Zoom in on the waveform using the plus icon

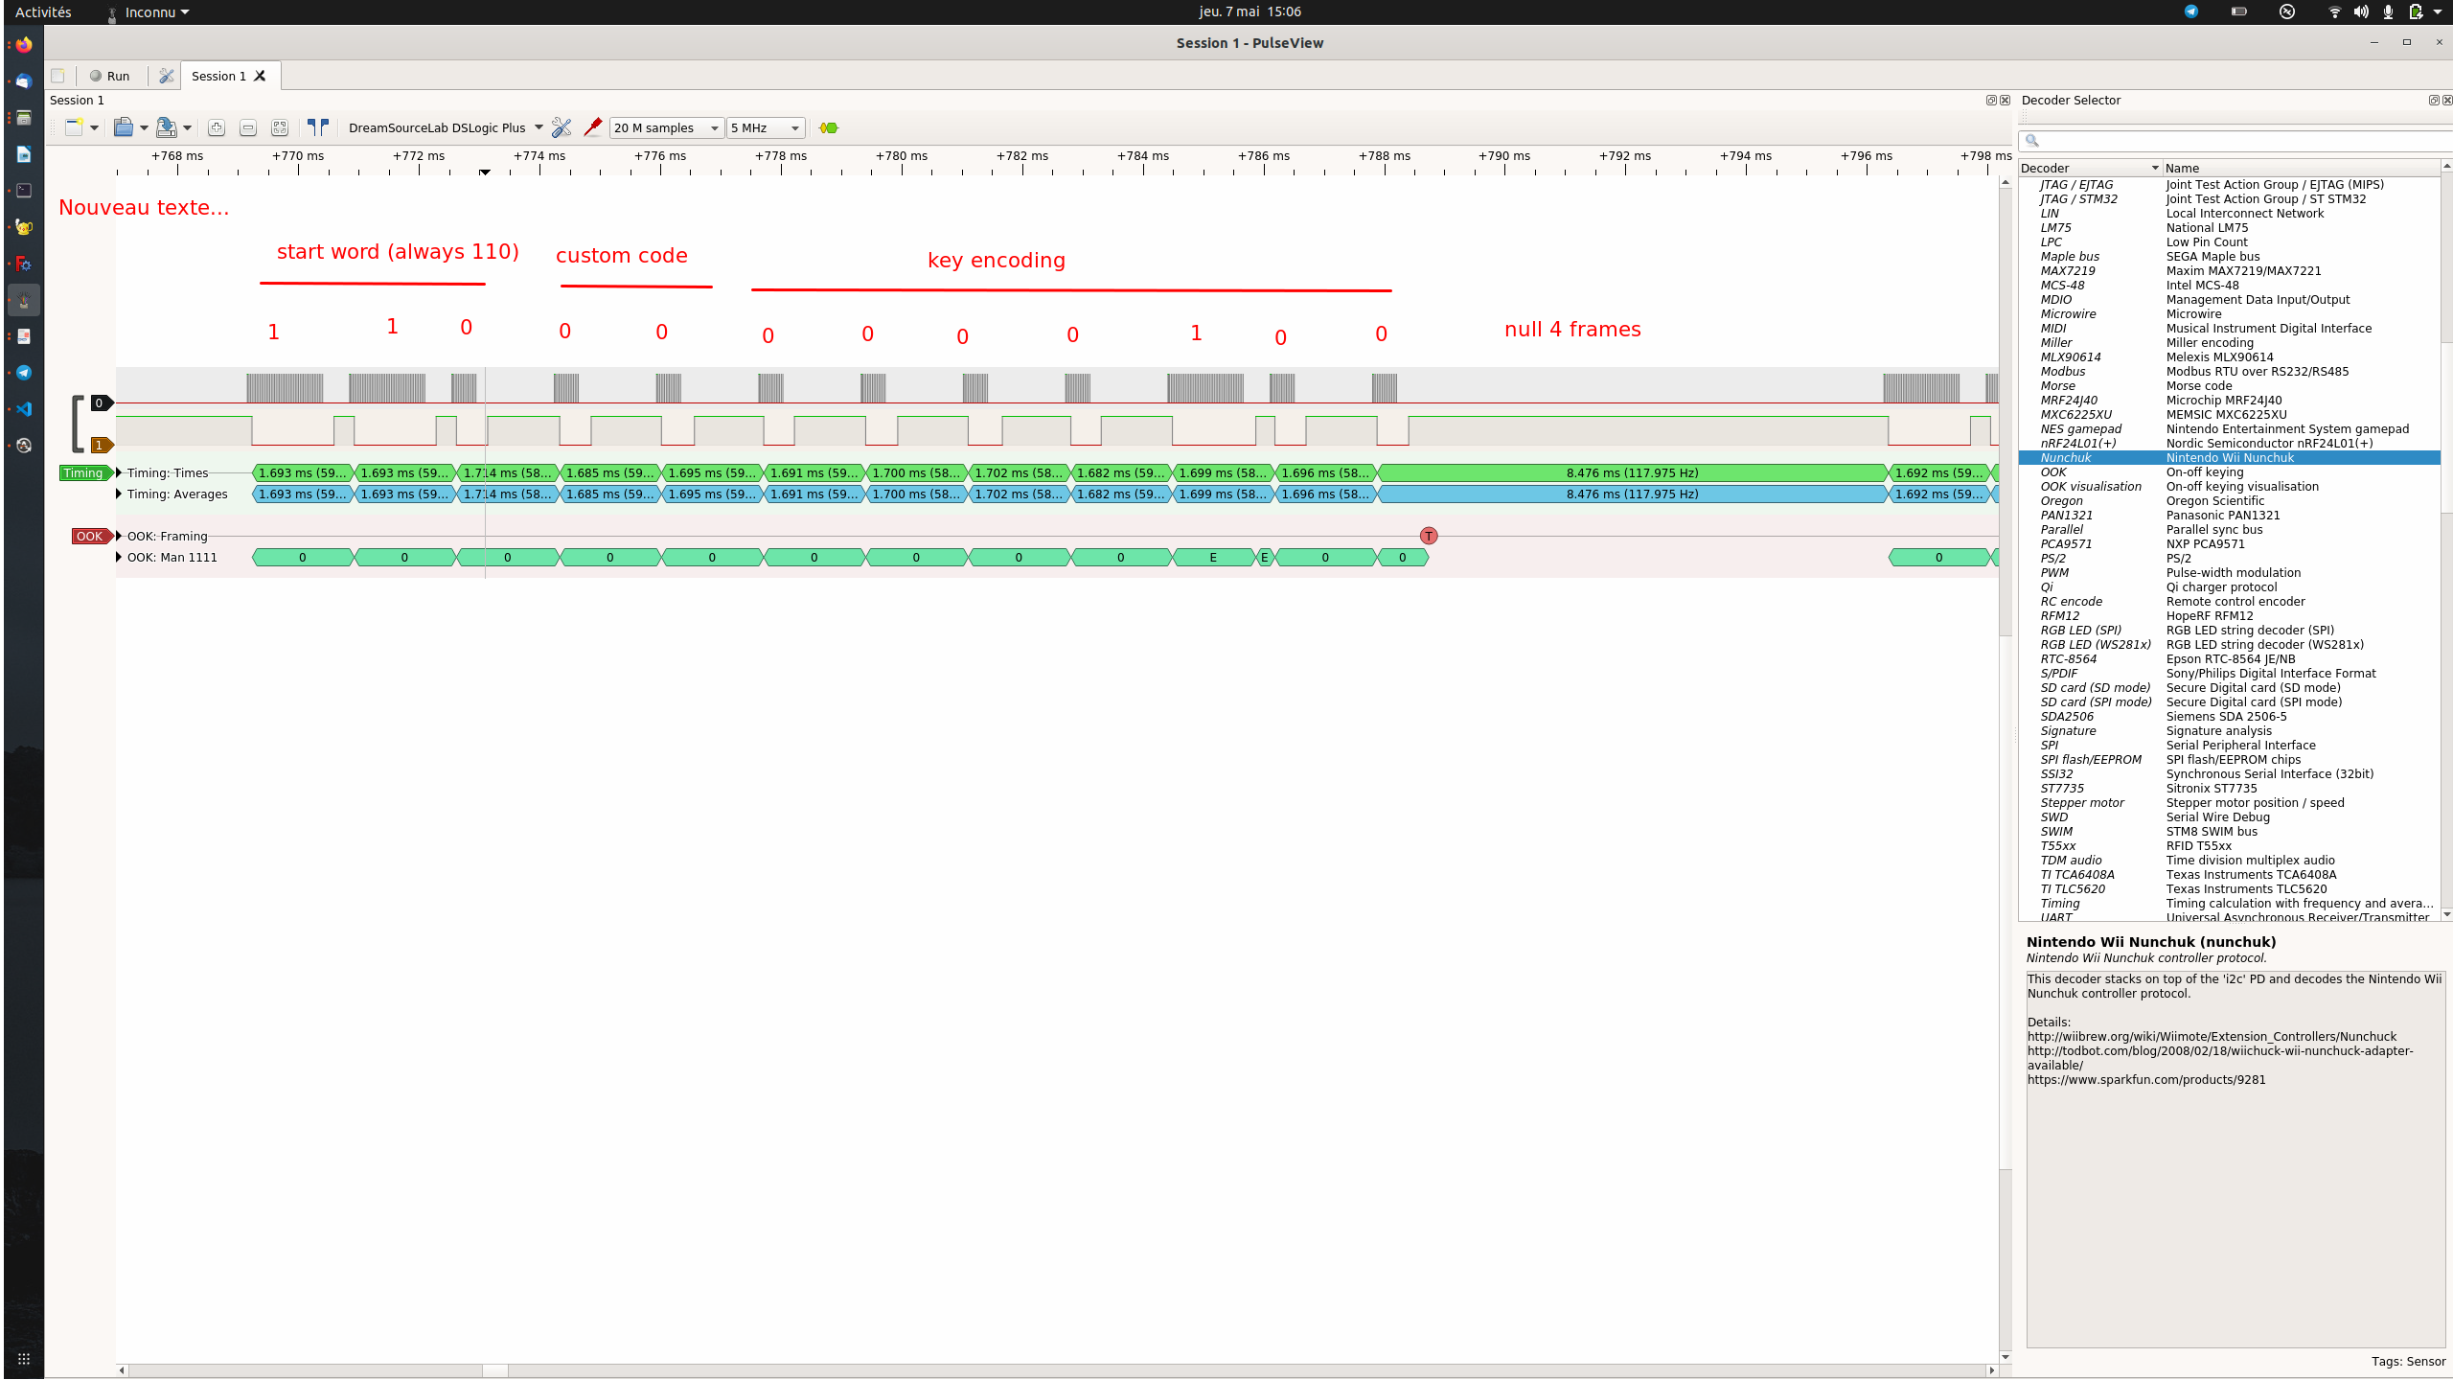pos(217,127)
